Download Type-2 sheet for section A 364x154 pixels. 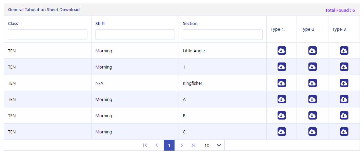point(312,99)
